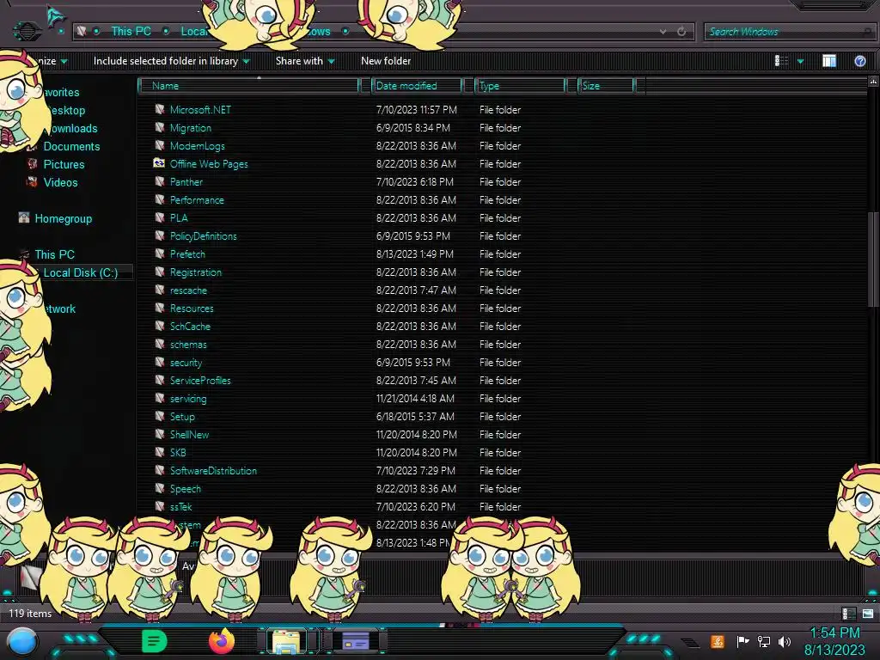The height and width of the screenshot is (660, 880).
Task: Open Documents in the navigation pane
Action: pos(71,146)
